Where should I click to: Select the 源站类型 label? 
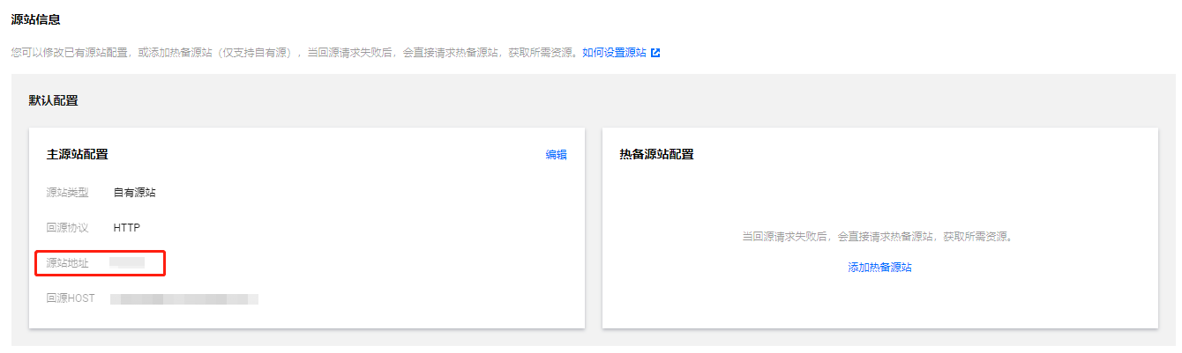pyautogui.click(x=68, y=193)
